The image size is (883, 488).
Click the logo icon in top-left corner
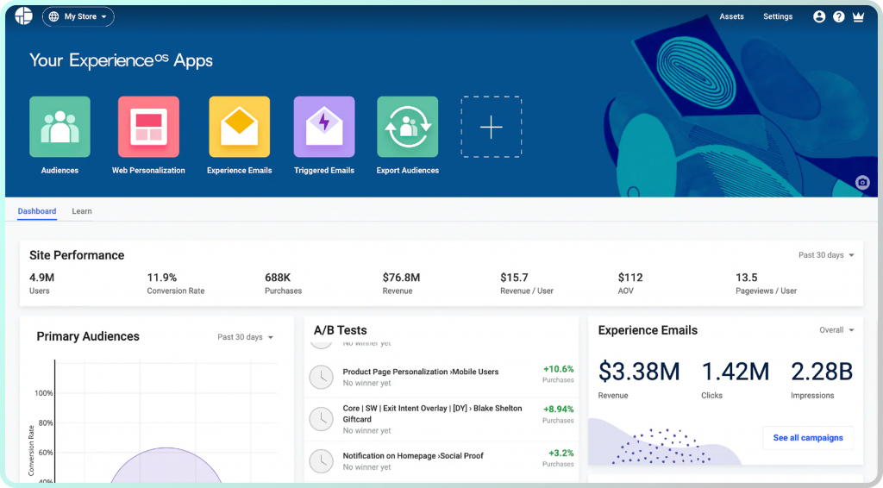pos(23,16)
